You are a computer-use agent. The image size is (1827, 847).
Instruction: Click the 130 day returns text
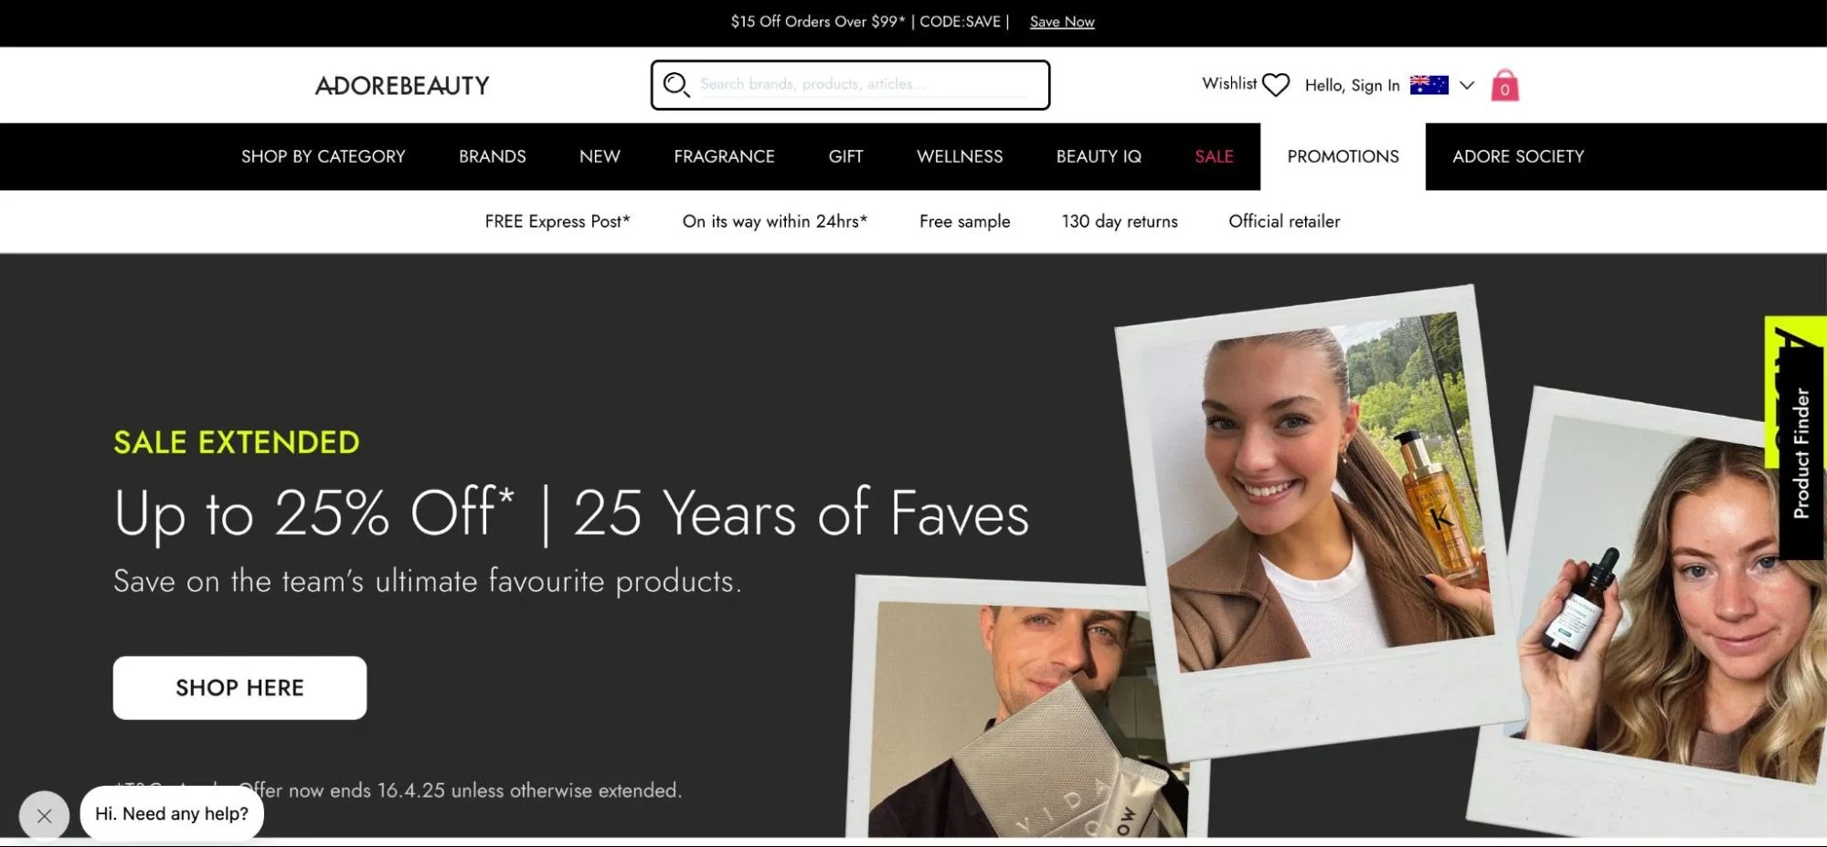(1120, 221)
